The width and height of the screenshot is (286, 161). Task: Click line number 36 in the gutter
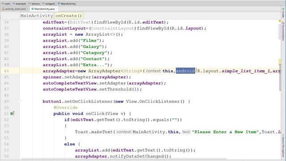tap(6, 22)
